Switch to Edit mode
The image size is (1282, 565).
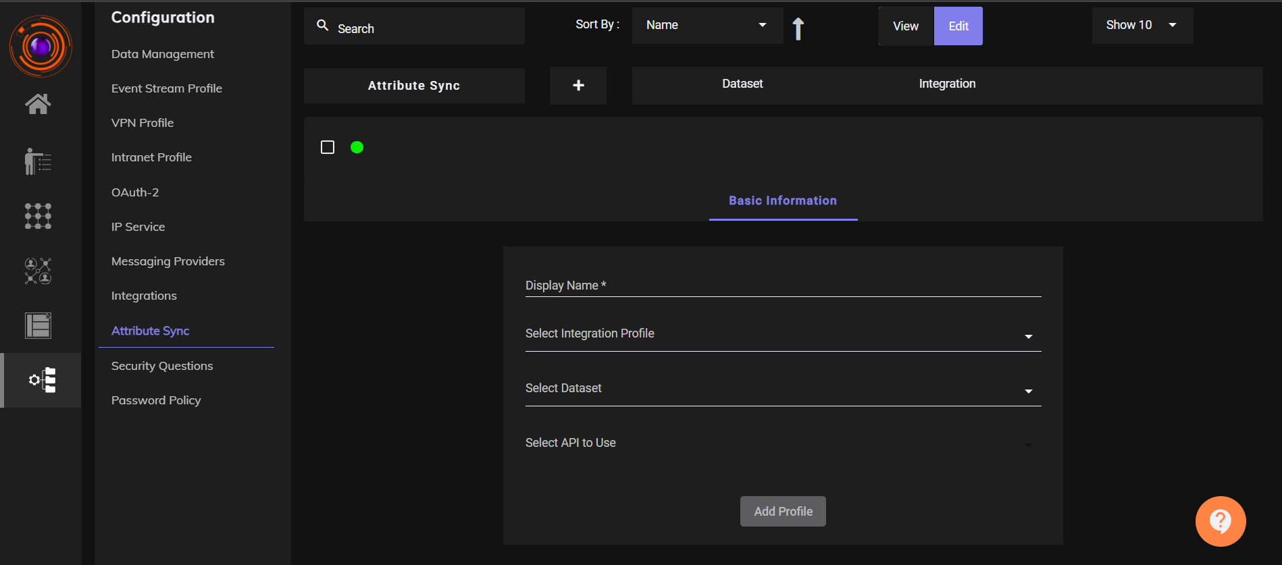(x=958, y=26)
